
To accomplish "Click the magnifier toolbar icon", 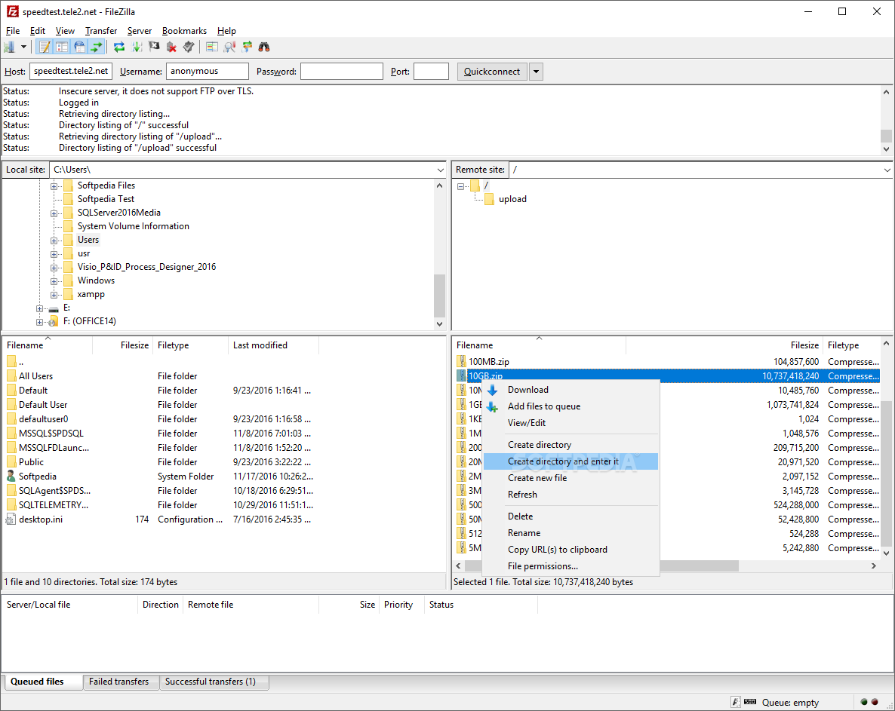I will tap(229, 48).
